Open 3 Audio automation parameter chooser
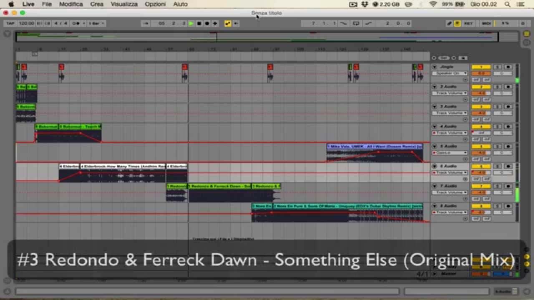Screen dimensions: 534x300 450,113
